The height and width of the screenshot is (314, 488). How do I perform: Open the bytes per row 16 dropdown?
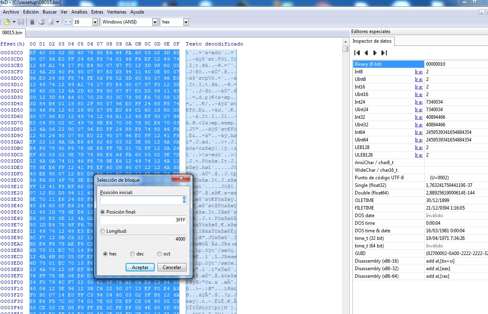pos(95,22)
